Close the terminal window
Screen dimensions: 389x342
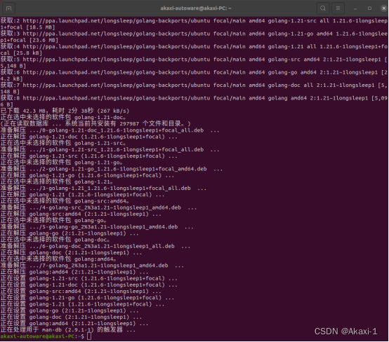point(383,8)
